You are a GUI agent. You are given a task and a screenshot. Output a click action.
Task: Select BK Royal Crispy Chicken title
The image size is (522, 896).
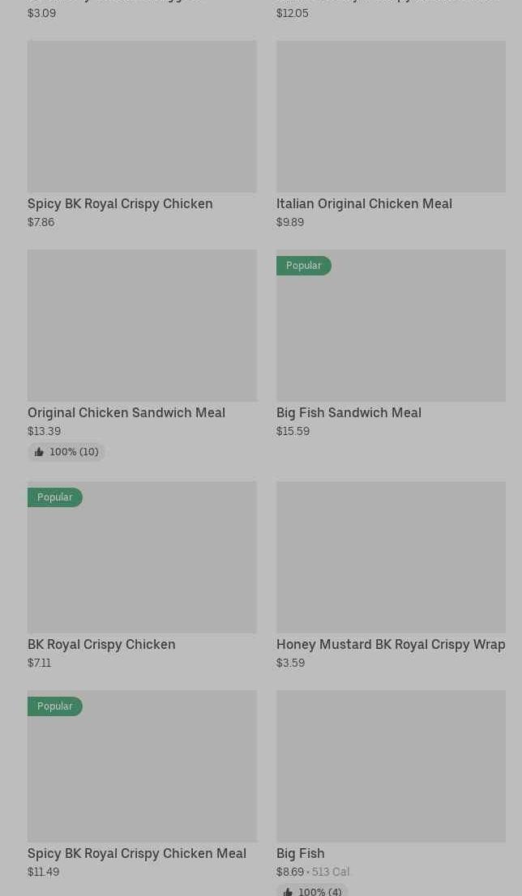[101, 644]
